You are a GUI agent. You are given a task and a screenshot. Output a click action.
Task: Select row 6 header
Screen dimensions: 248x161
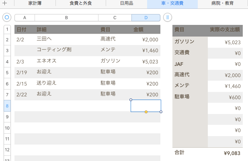(7, 84)
